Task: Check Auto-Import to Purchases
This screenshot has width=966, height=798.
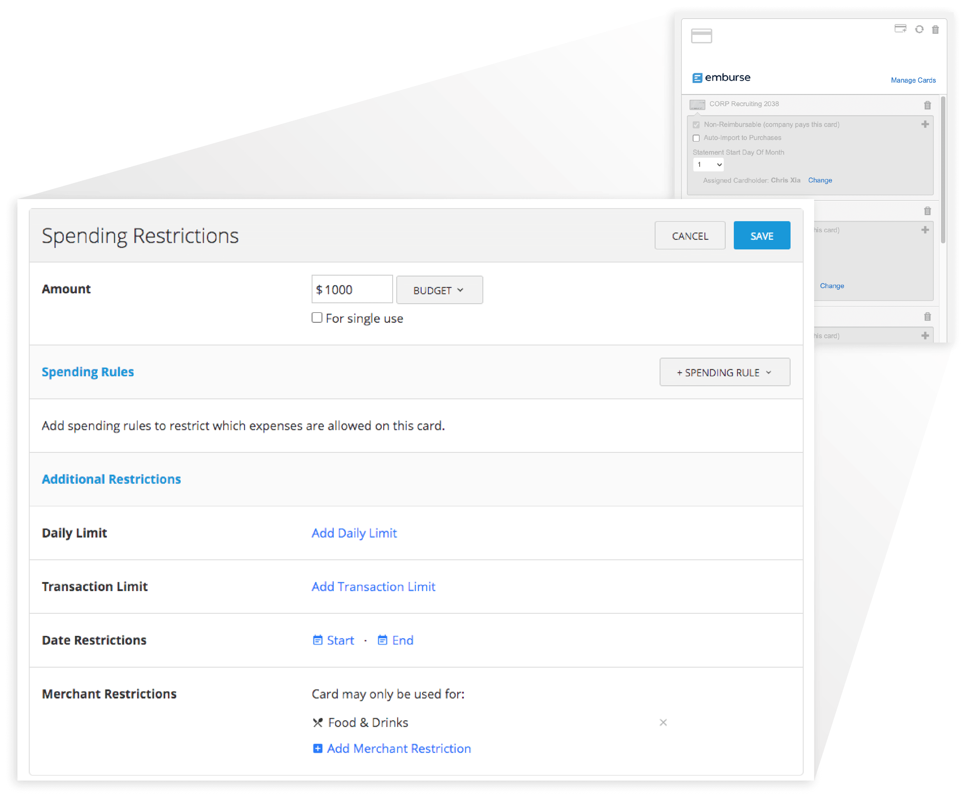Action: pyautogui.click(x=696, y=138)
